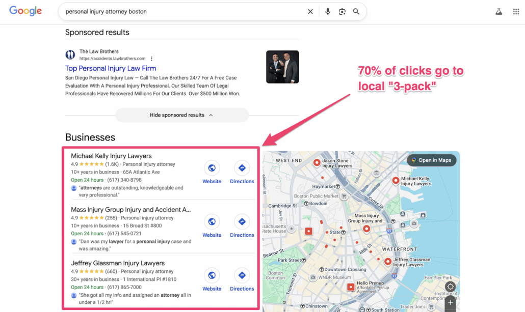
Task: Open Google Lens image search
Action: tap(342, 12)
